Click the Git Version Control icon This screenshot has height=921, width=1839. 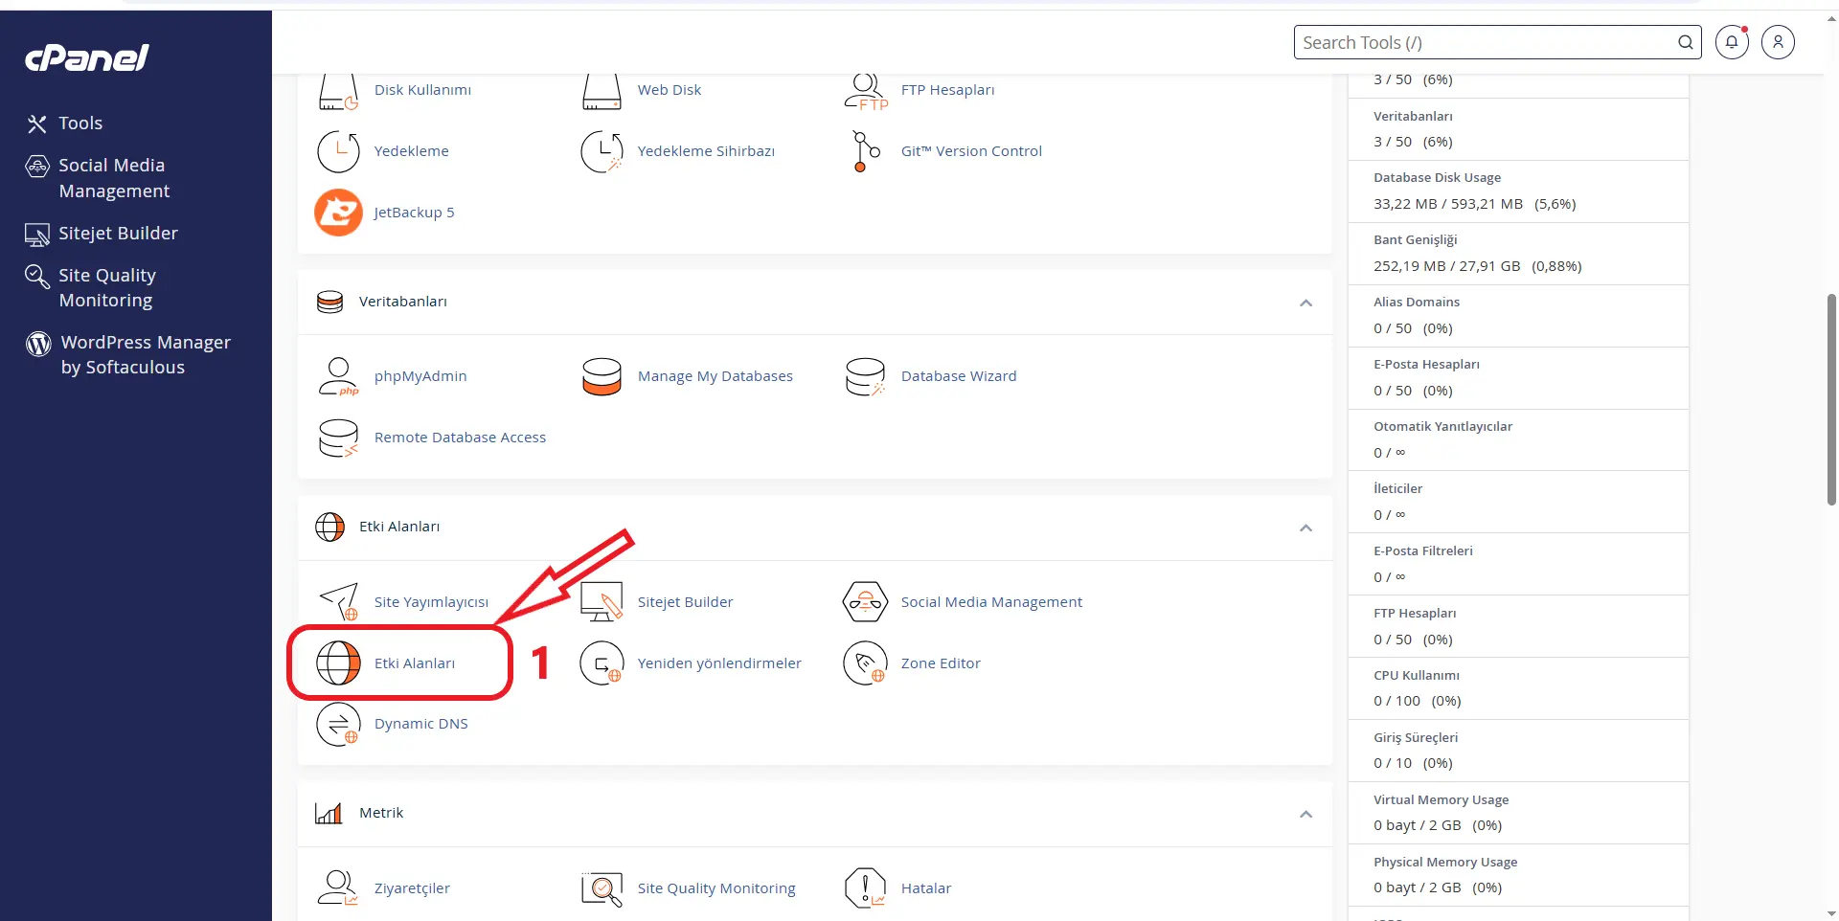coord(865,151)
